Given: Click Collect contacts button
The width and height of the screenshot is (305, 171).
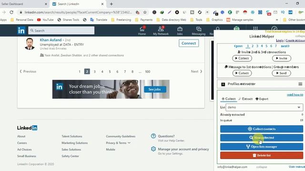Looking at the screenshot, I should 262,129.
